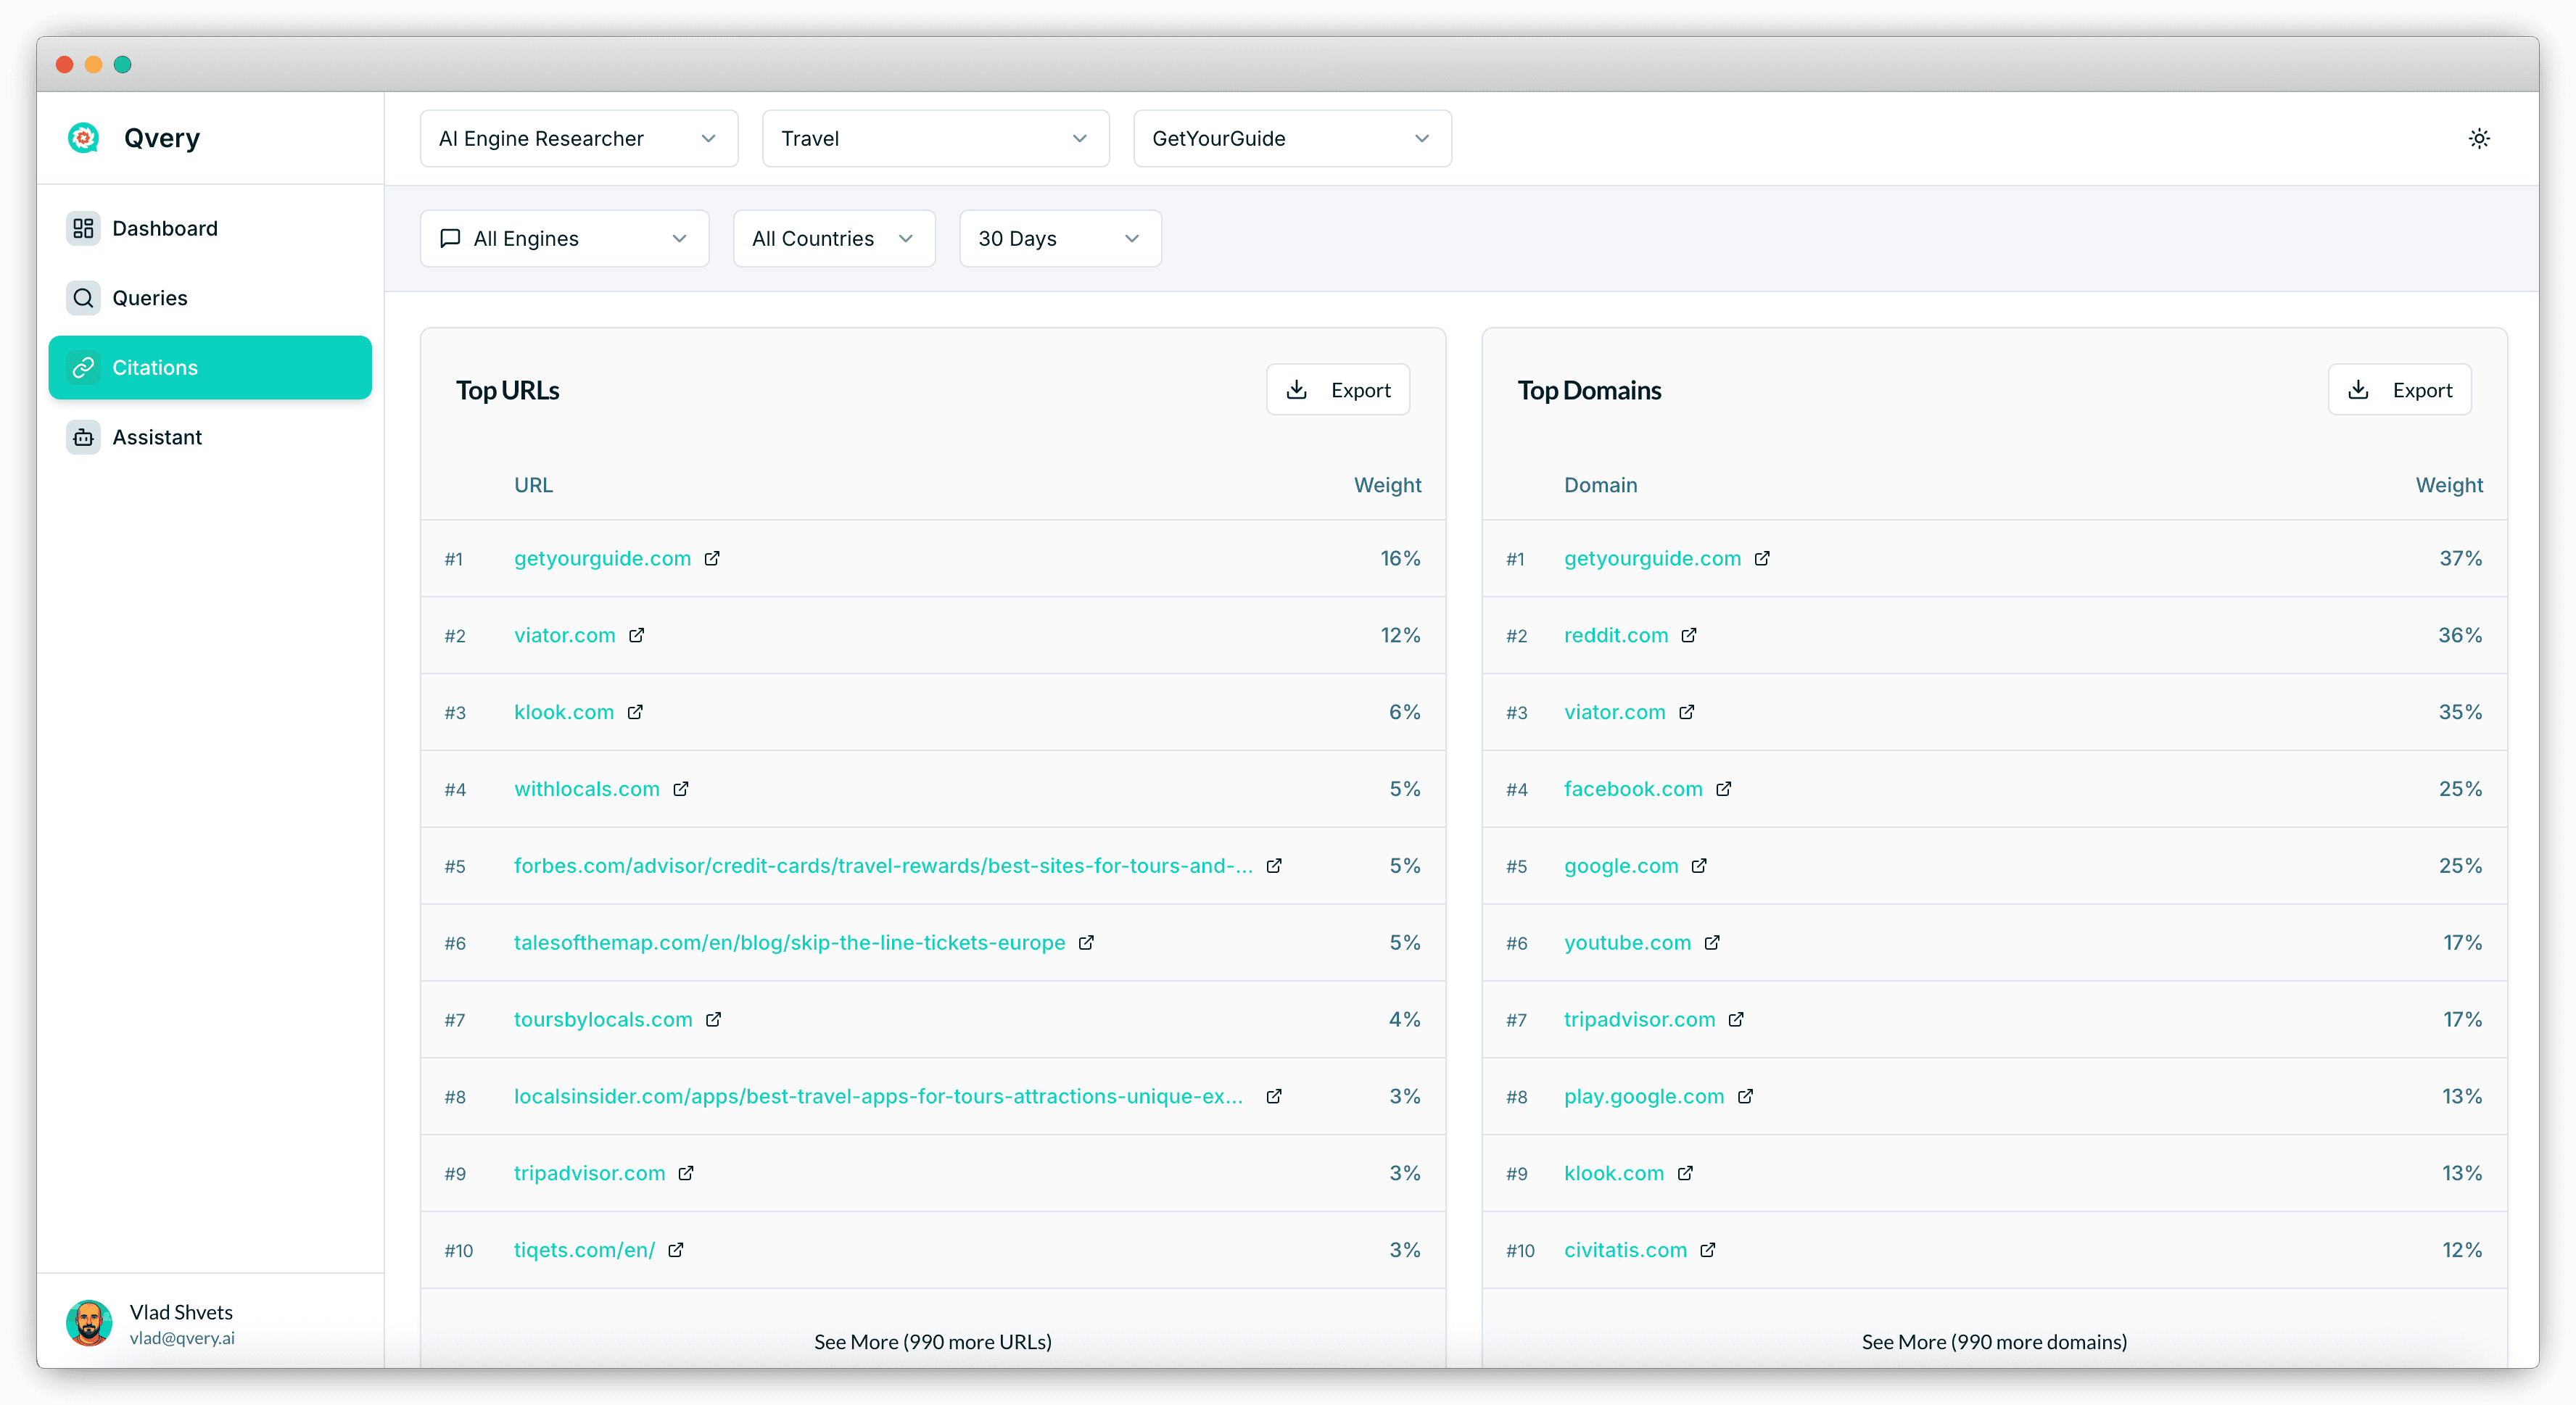Open external link icon beside the forbes.com URL

[1274, 866]
